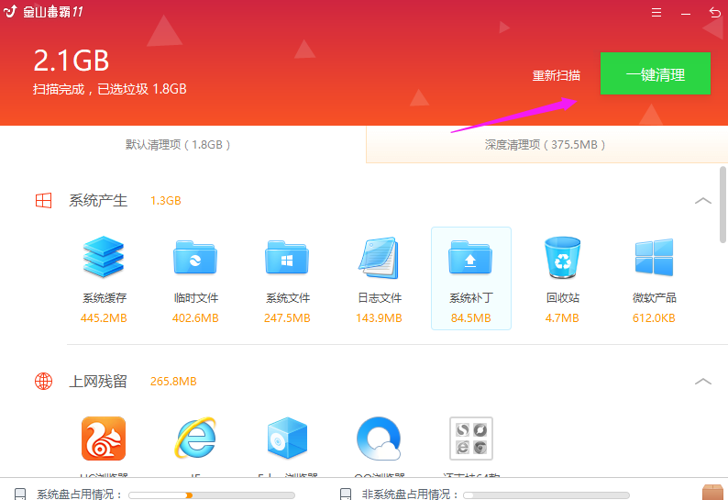Open the hamburger menu in title bar
The image size is (728, 500).
click(x=656, y=13)
